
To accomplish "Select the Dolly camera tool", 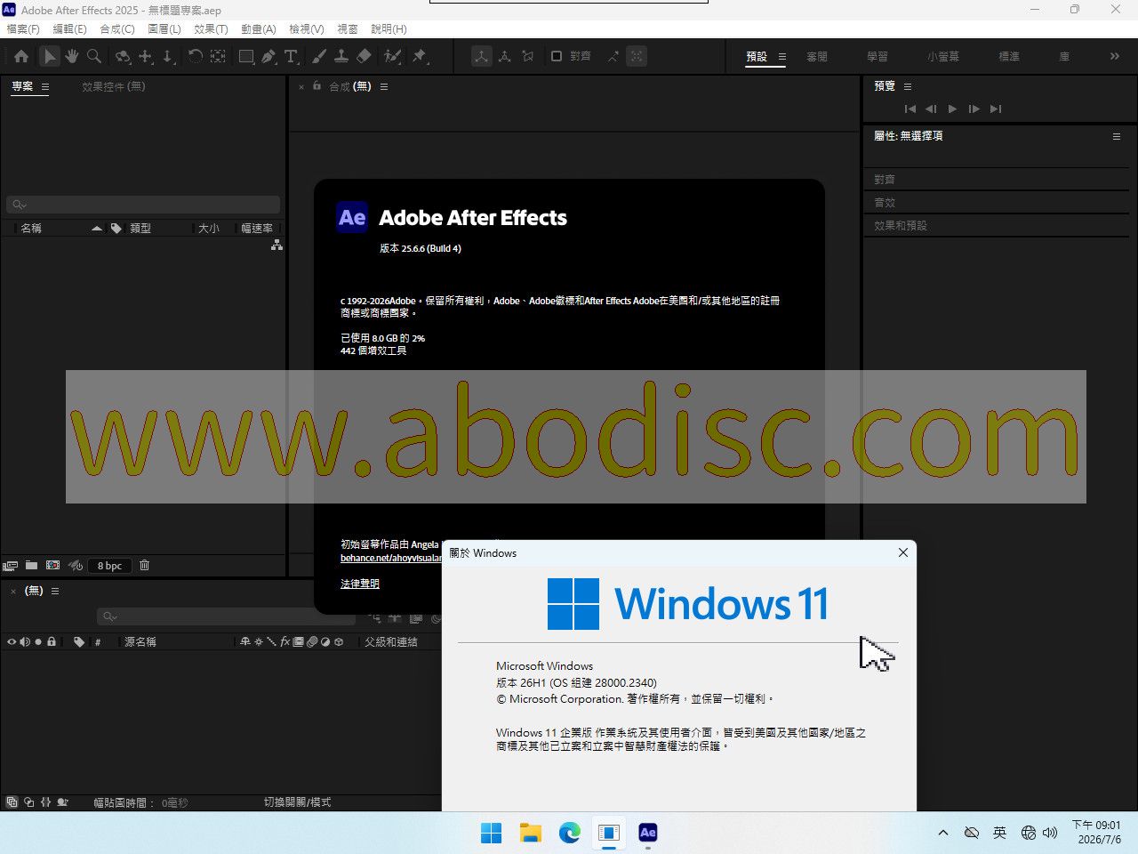I will (x=168, y=56).
